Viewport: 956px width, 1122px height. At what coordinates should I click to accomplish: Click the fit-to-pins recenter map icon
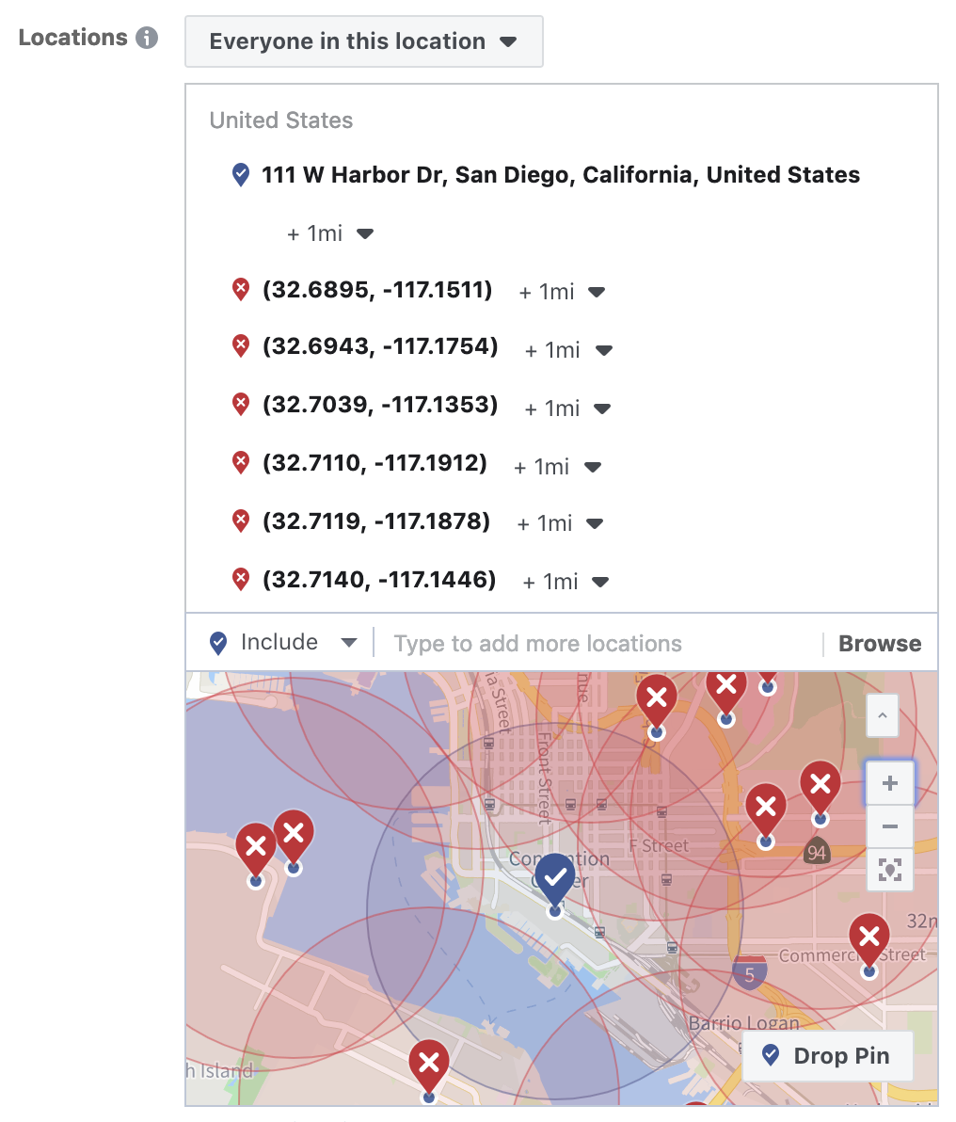[x=889, y=870]
